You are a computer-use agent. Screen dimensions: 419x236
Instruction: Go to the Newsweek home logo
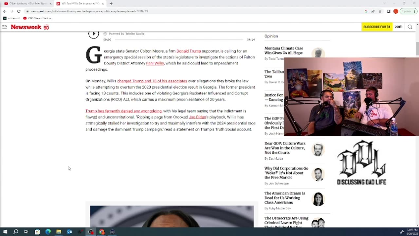tap(29, 27)
